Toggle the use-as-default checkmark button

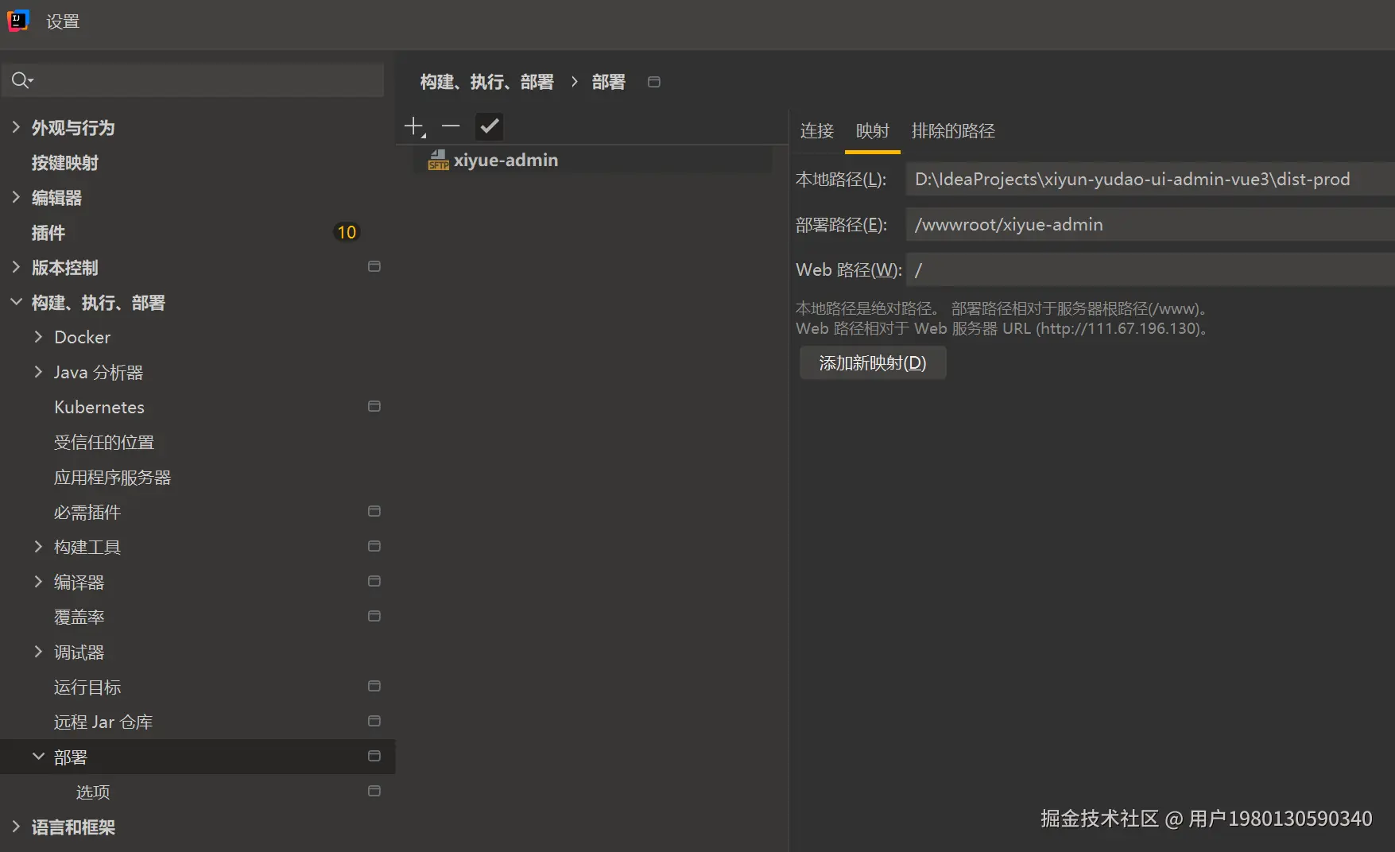click(489, 126)
